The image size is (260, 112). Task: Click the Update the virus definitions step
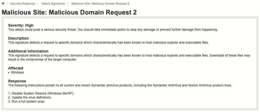pos(30,97)
